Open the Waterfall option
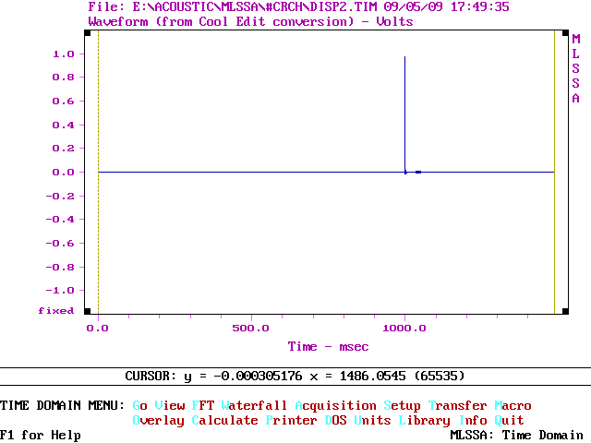Viewport: 591px width, 443px height. click(254, 406)
